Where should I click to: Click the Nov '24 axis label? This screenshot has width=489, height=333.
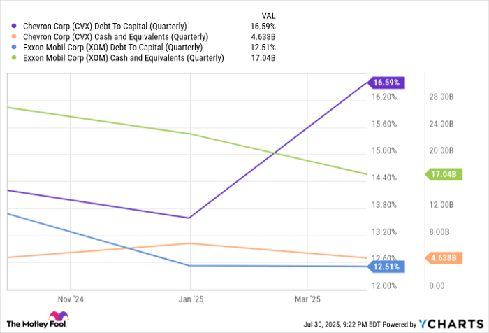click(71, 299)
